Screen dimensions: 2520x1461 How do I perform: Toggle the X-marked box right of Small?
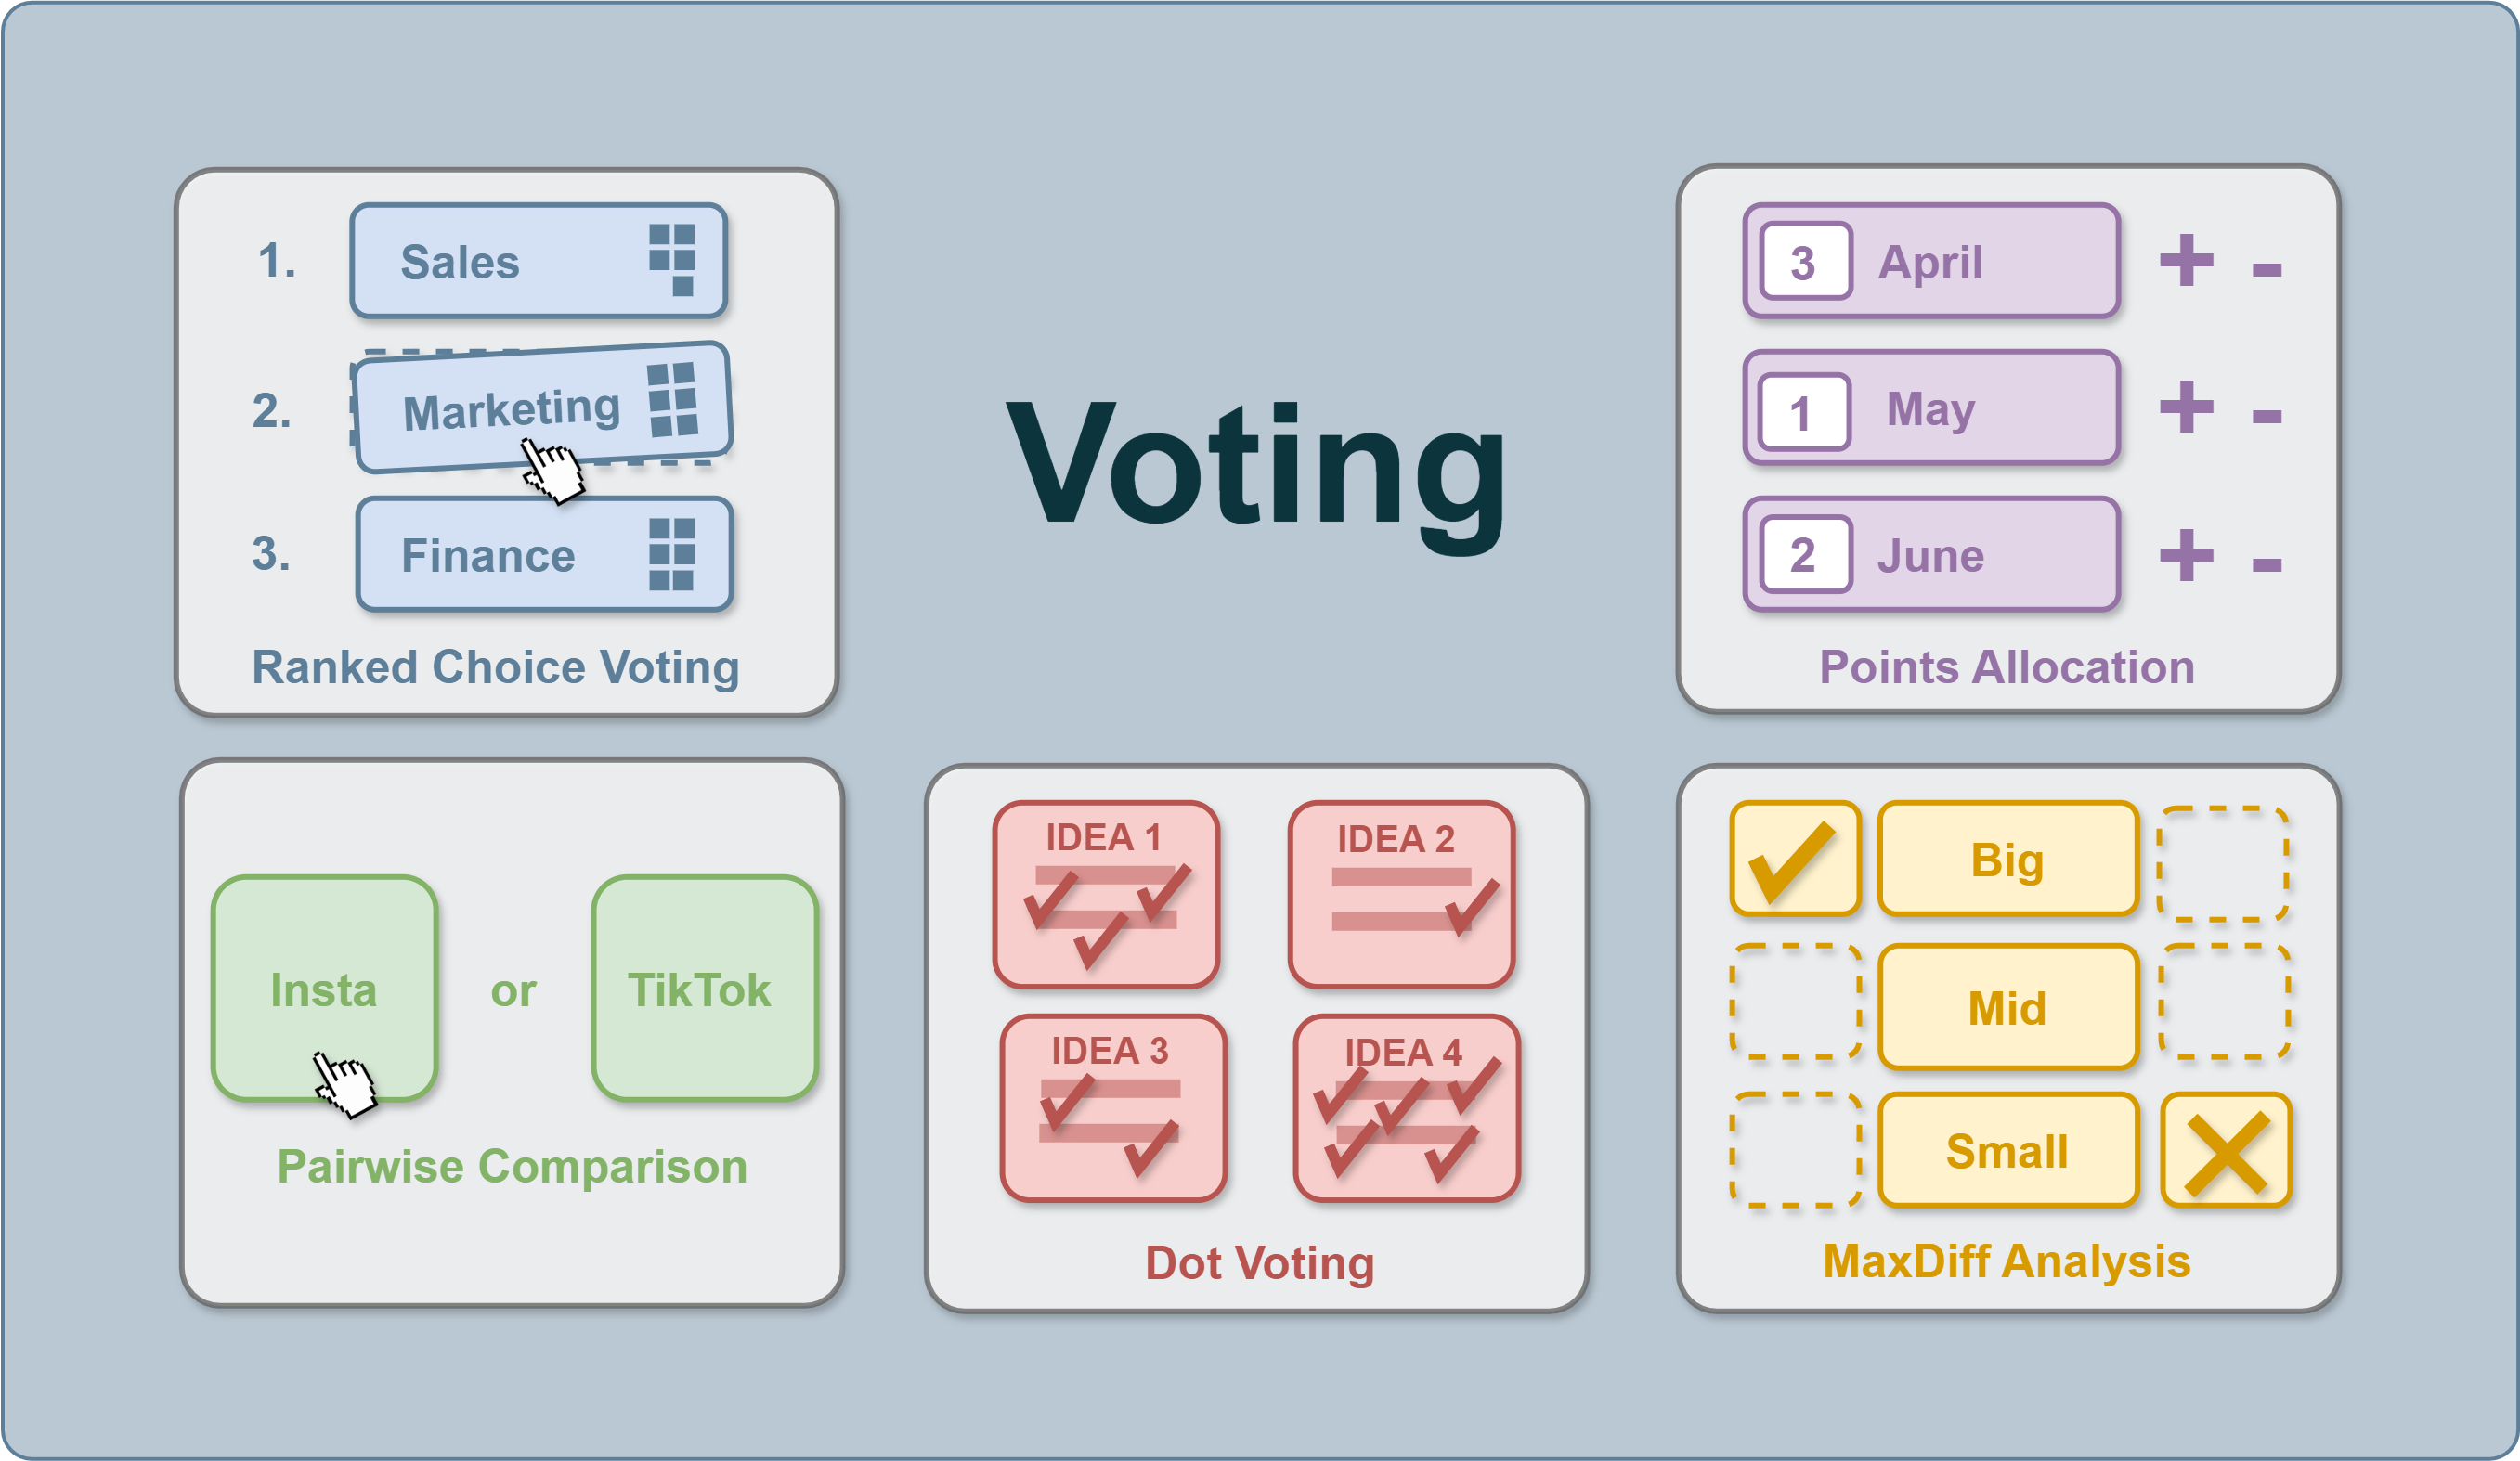pos(2226,1151)
